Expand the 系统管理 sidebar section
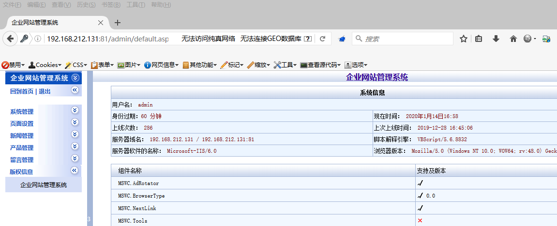The width and height of the screenshot is (557, 226). tap(75, 110)
